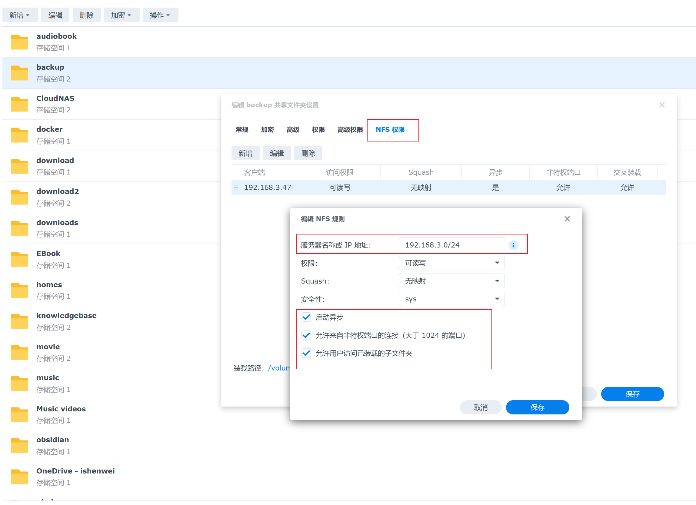Open the 操作 menu in the main toolbar
The image size is (696, 505).
click(160, 15)
